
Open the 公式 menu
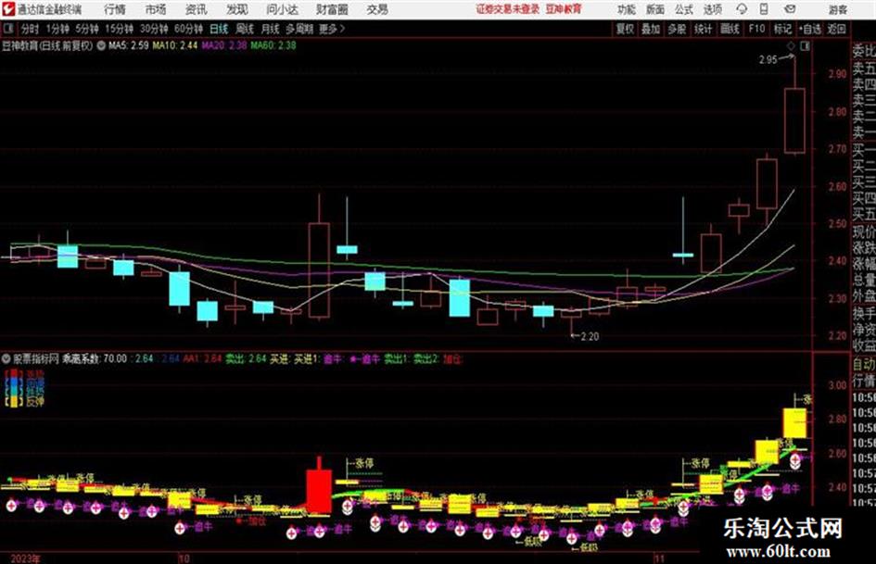(684, 9)
